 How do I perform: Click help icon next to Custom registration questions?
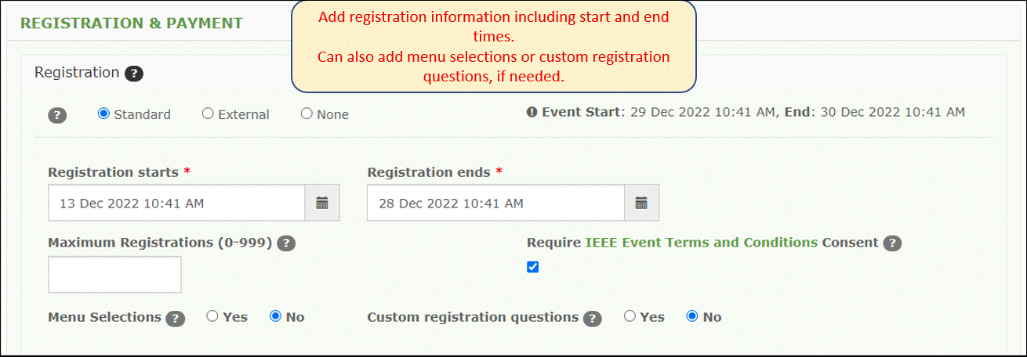tap(593, 318)
